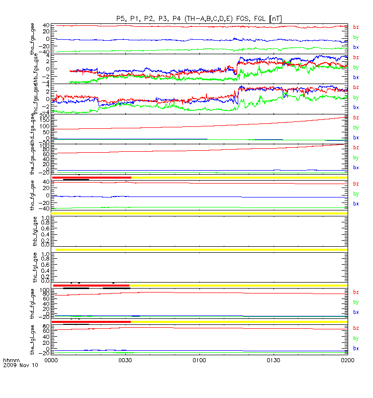Click the by legend beside the tha_fgl panel
373x398 pixels.
click(x=356, y=194)
